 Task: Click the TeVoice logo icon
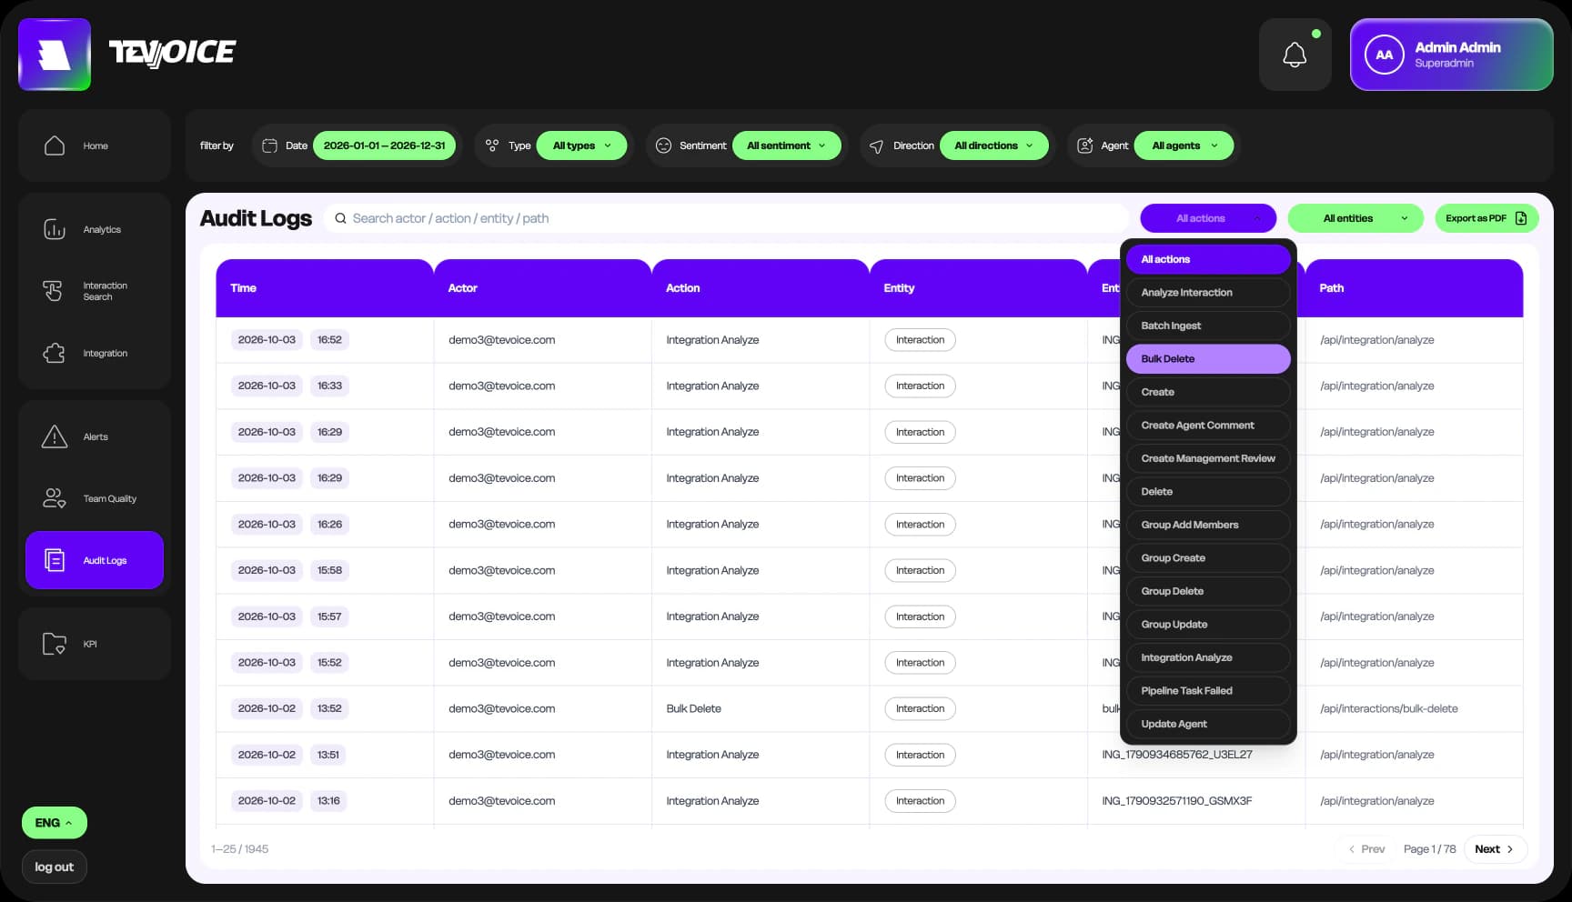tap(55, 55)
